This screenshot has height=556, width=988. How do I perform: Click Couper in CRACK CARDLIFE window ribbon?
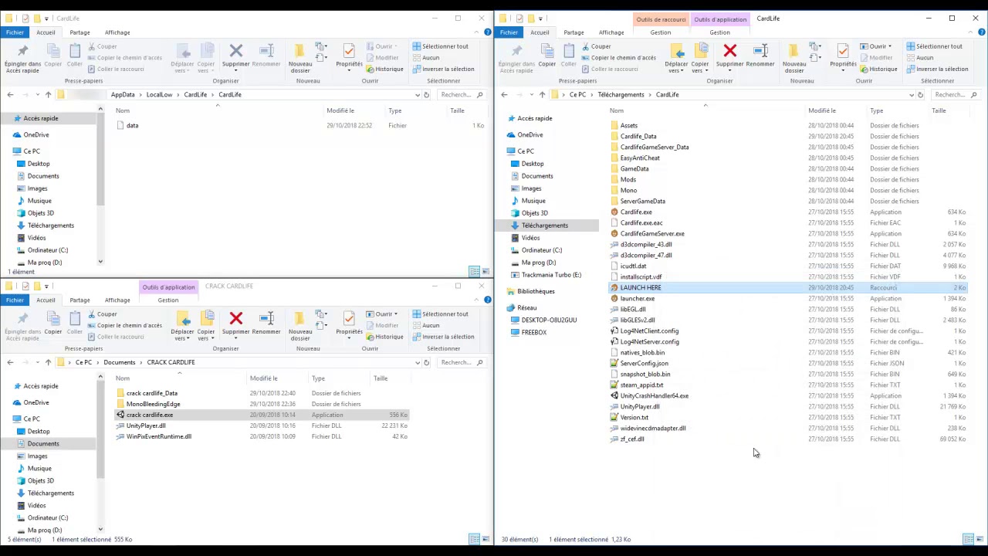coord(102,314)
